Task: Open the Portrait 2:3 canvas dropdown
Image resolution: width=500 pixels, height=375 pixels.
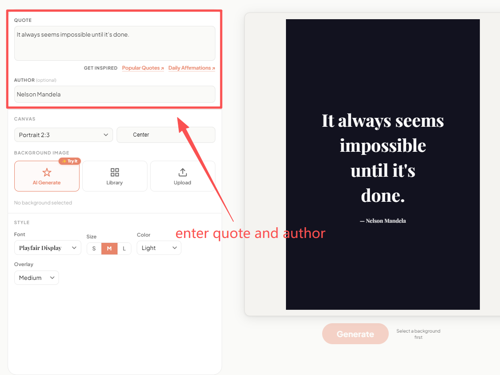Action: click(63, 134)
